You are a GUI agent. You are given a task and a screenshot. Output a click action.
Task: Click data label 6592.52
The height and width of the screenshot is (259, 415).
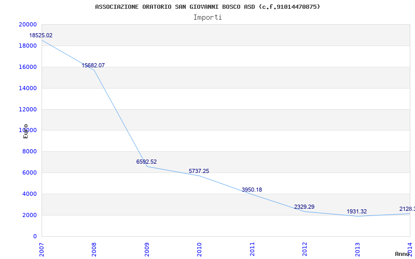point(146,162)
